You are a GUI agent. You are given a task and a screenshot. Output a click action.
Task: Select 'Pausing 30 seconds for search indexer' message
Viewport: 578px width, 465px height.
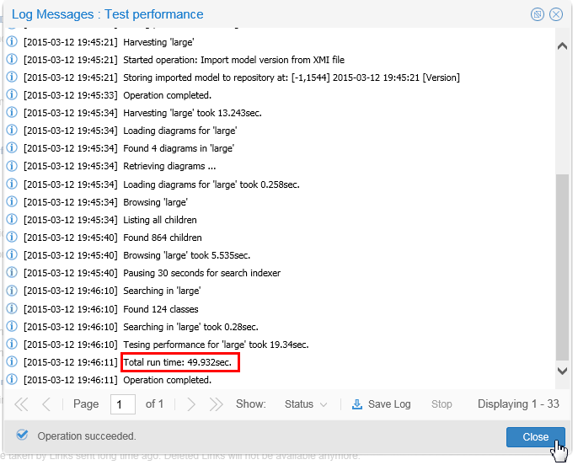[201, 273]
